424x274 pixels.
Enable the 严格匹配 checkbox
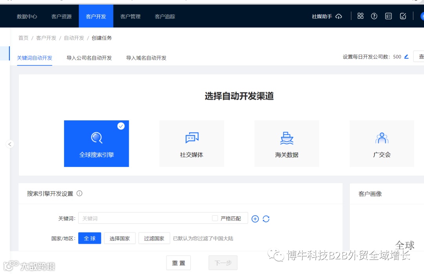point(215,218)
